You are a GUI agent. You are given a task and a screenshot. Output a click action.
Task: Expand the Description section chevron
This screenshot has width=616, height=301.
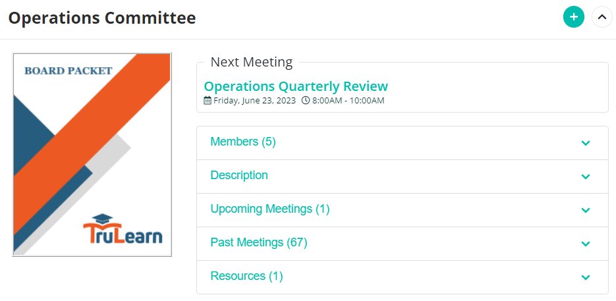(585, 177)
